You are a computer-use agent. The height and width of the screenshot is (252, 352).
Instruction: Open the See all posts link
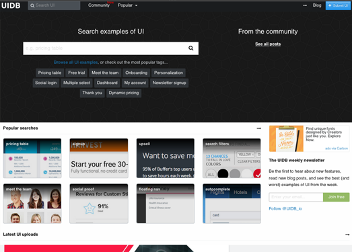pyautogui.click(x=268, y=44)
